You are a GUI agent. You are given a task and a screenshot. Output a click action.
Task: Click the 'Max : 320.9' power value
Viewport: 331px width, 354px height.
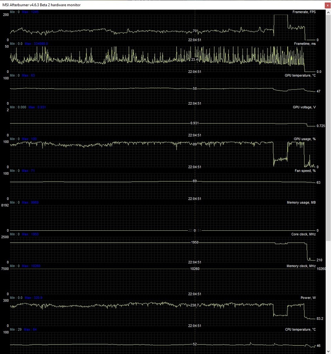click(34, 298)
